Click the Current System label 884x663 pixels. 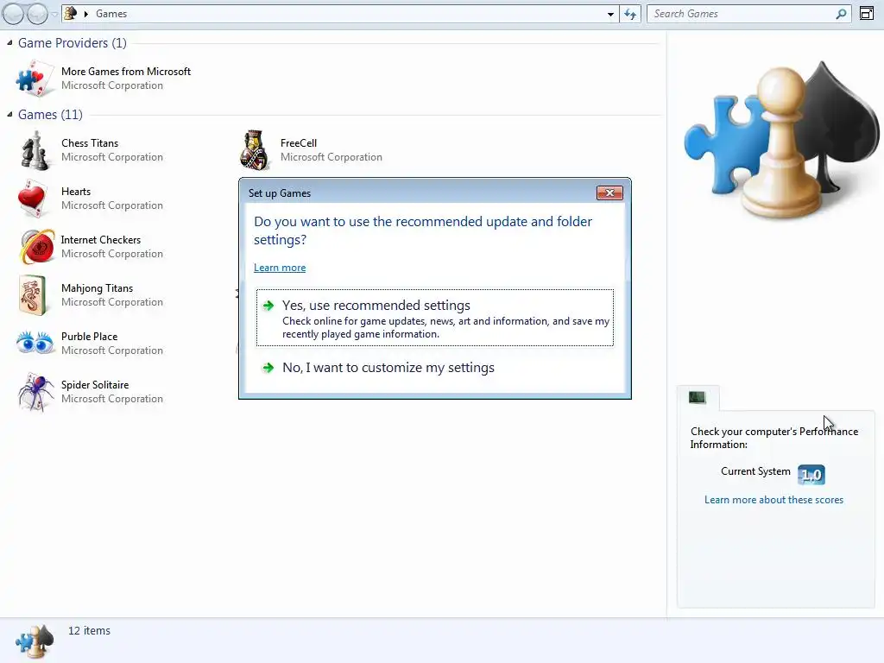click(x=755, y=471)
